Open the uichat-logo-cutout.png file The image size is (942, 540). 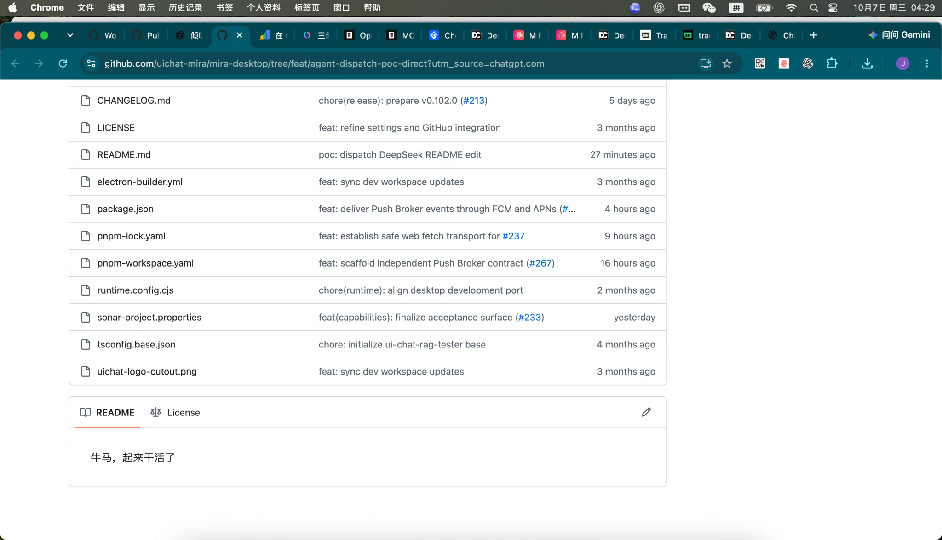point(147,372)
